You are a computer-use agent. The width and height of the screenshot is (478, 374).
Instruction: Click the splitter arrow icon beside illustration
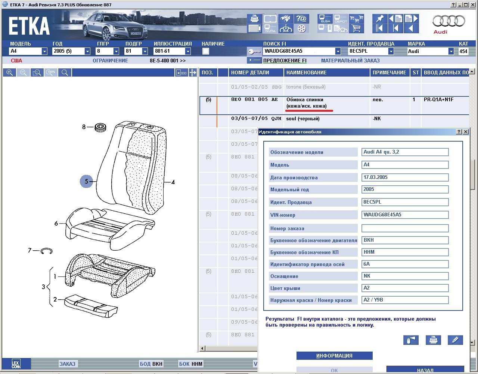point(193,72)
